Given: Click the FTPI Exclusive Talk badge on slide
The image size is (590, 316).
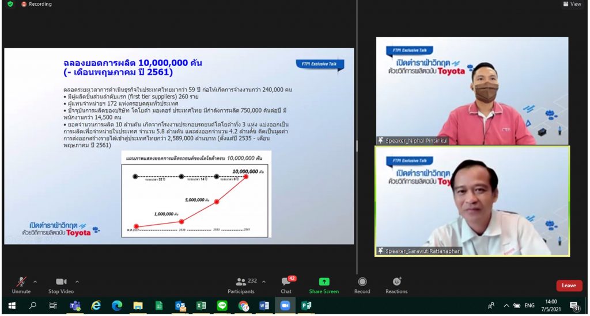Looking at the screenshot, I should 320,64.
